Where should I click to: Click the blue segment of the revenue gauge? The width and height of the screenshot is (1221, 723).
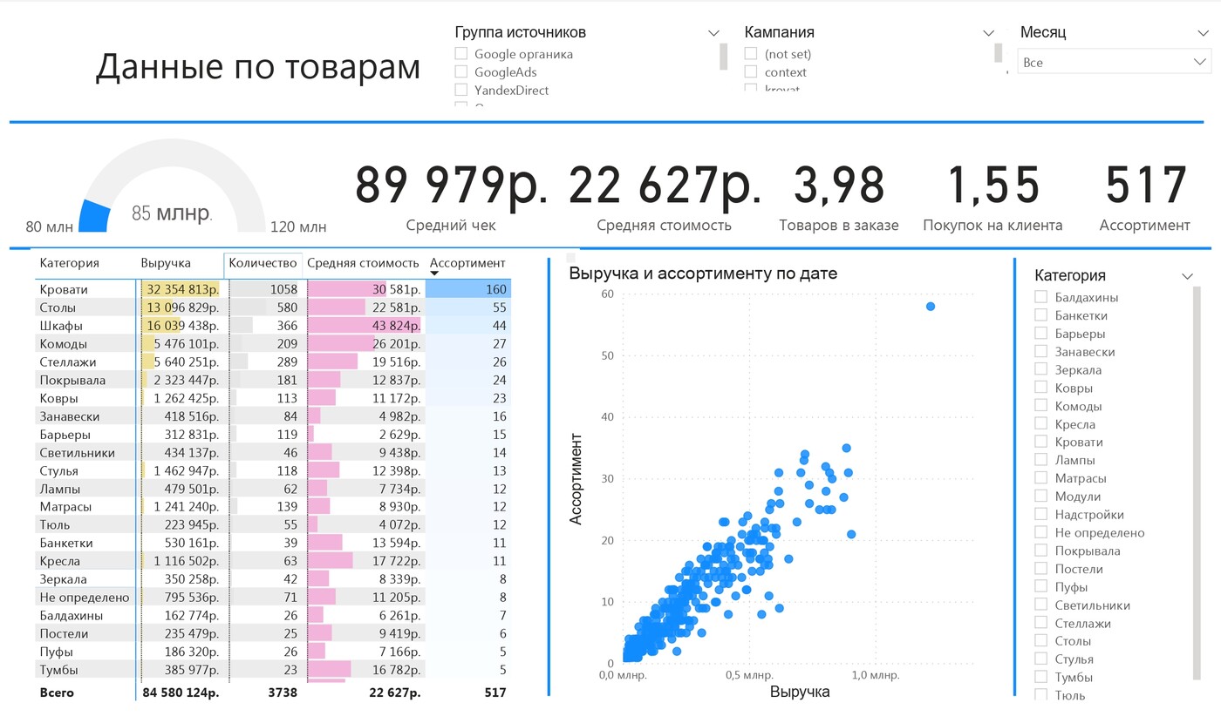point(94,216)
